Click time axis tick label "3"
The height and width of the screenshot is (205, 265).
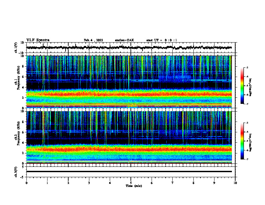click(89, 183)
